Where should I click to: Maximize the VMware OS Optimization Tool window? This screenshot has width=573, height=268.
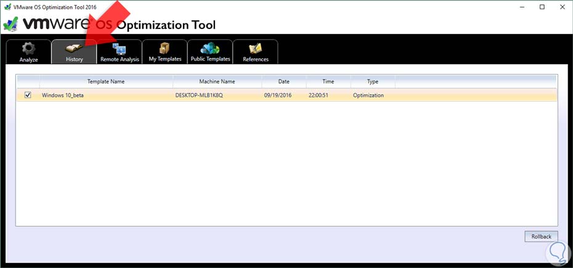(542, 7)
